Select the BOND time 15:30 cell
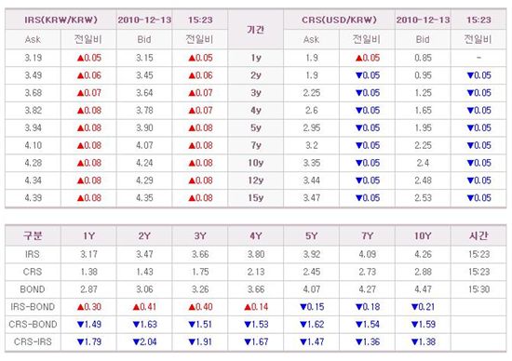Viewport: 512px width, 361px height. click(478, 289)
